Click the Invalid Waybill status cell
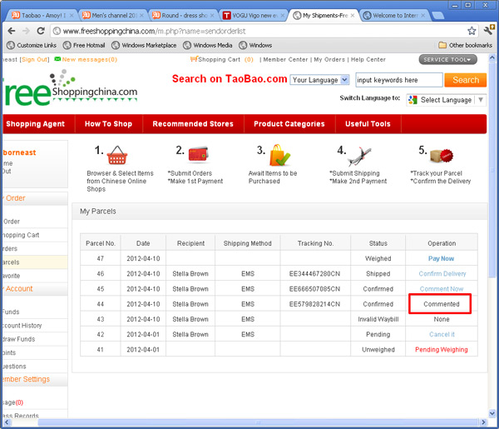The width and height of the screenshot is (499, 429). coord(378,319)
